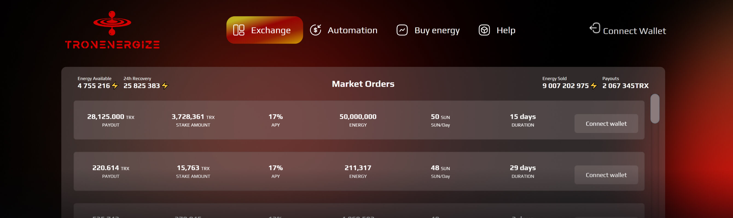Connect wallet for the 211,317 energy order
This screenshot has height=218, width=733.
(x=606, y=175)
